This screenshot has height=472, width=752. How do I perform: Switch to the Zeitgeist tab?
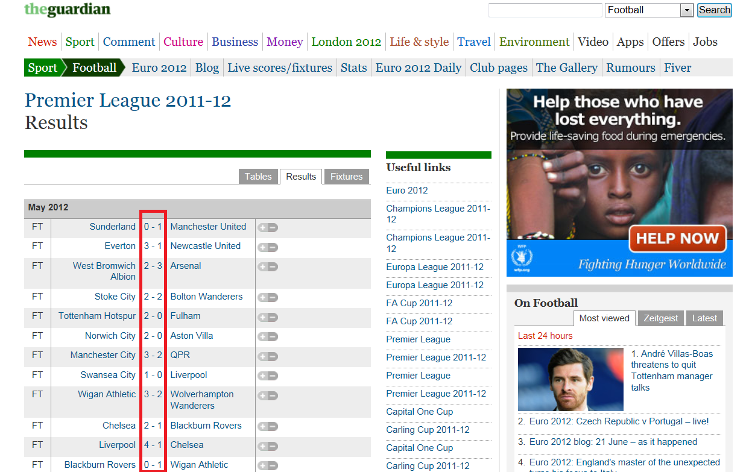point(661,318)
